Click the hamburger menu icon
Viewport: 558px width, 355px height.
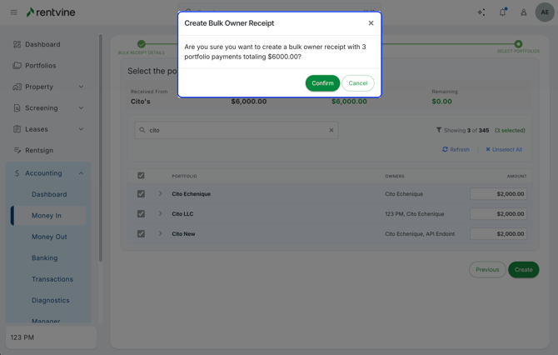tap(13, 12)
